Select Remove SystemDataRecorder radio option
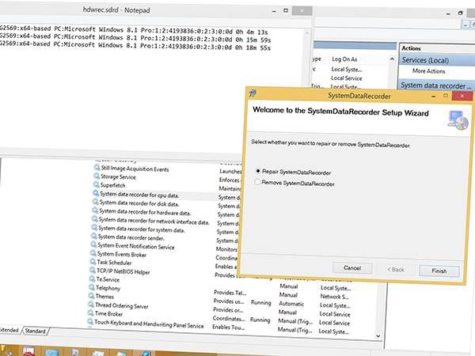475x356 pixels. (x=257, y=182)
